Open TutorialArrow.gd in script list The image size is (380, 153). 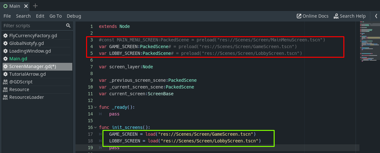[27, 74]
